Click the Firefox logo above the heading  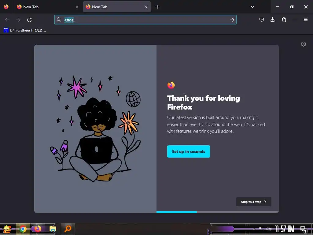click(171, 85)
